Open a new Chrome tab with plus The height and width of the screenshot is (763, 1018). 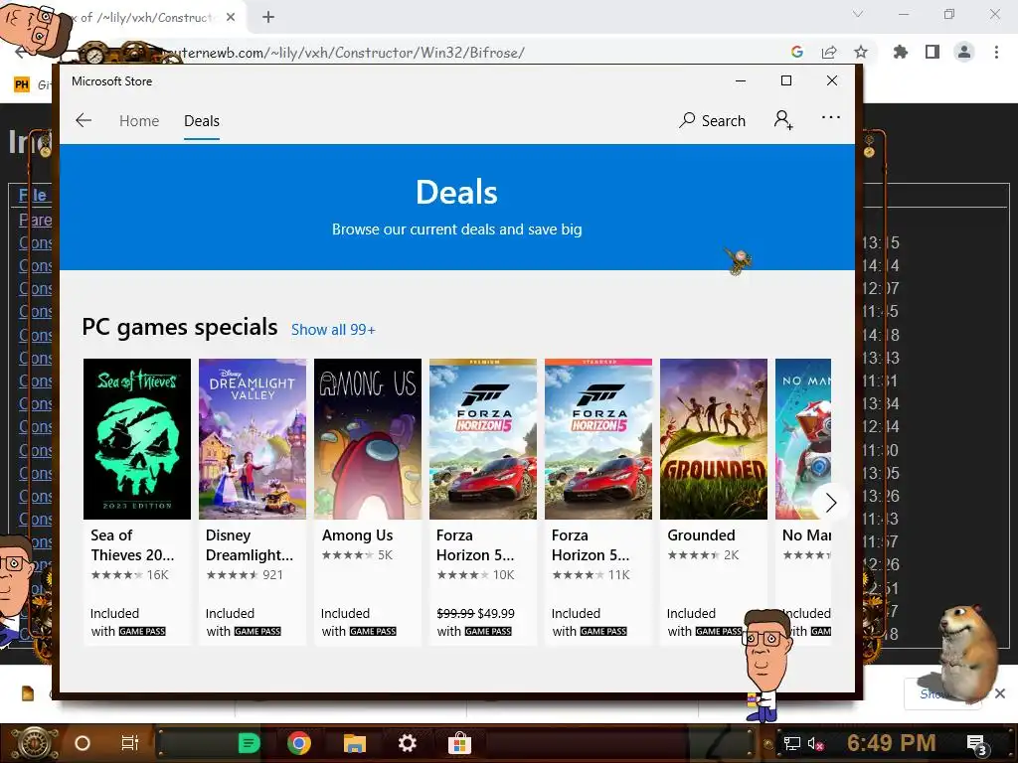coord(268,18)
